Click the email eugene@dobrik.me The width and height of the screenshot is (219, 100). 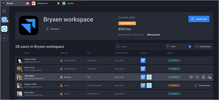32,62
